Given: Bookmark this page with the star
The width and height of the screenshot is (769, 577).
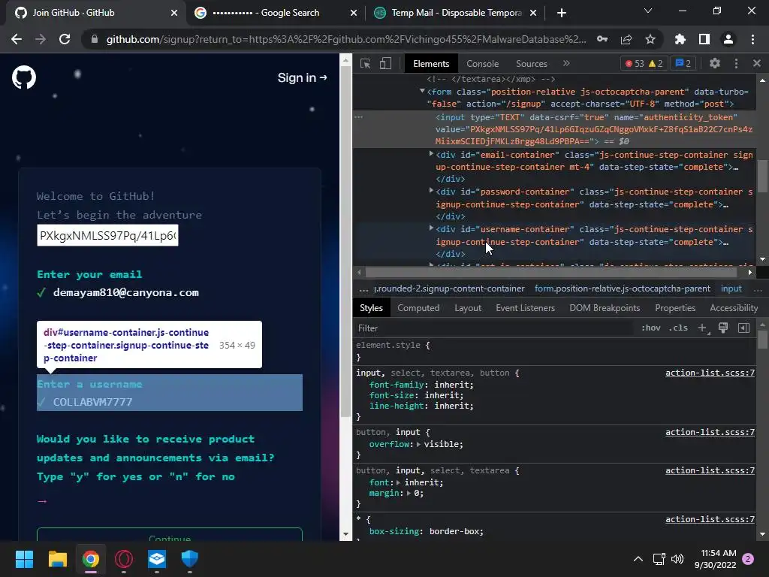Looking at the screenshot, I should point(650,39).
